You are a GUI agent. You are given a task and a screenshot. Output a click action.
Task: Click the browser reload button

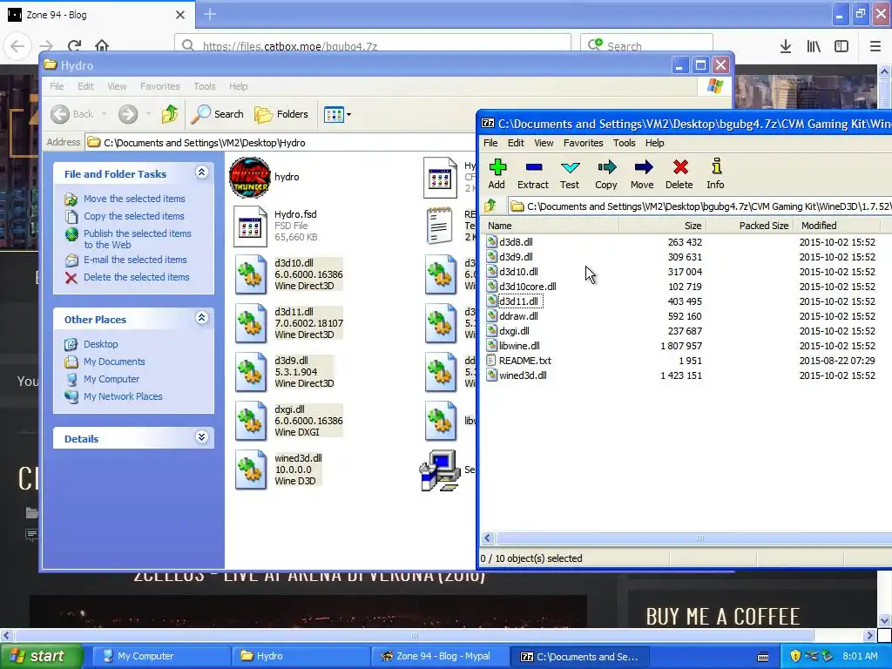point(74,46)
